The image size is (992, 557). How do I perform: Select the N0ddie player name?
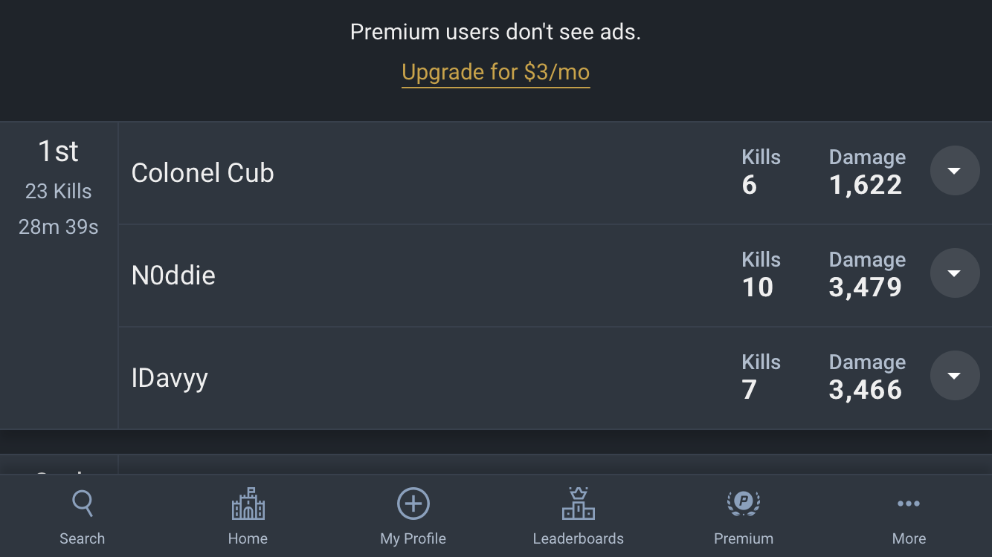pyautogui.click(x=173, y=276)
